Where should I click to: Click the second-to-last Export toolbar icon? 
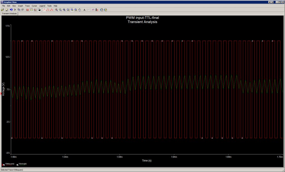click(102, 10)
